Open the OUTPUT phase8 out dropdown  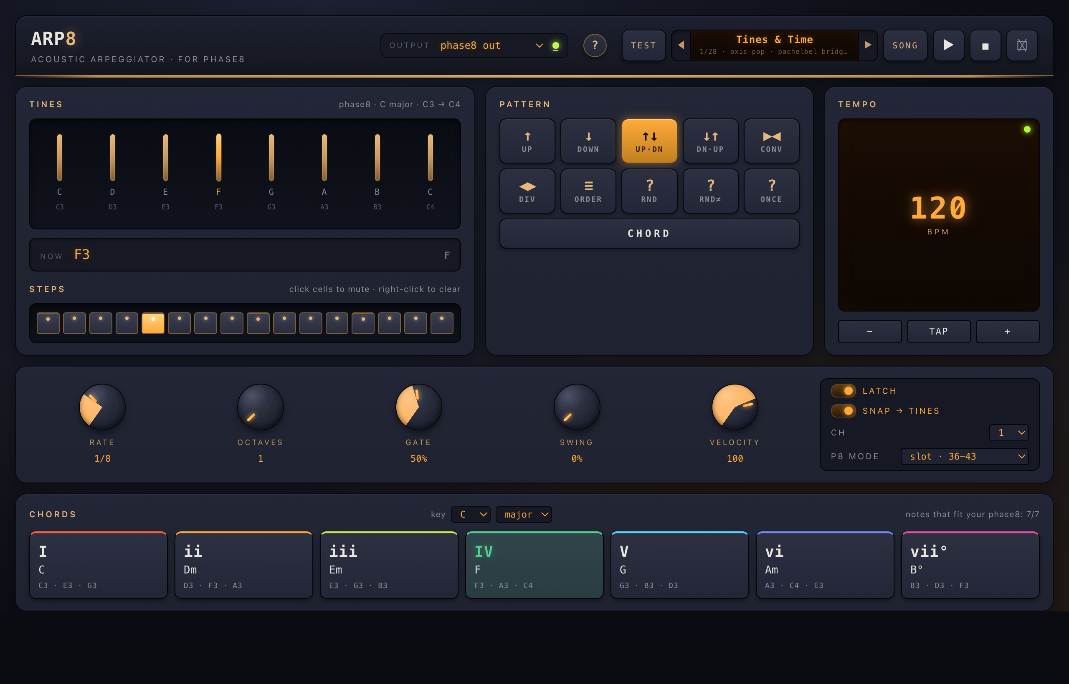(491, 45)
